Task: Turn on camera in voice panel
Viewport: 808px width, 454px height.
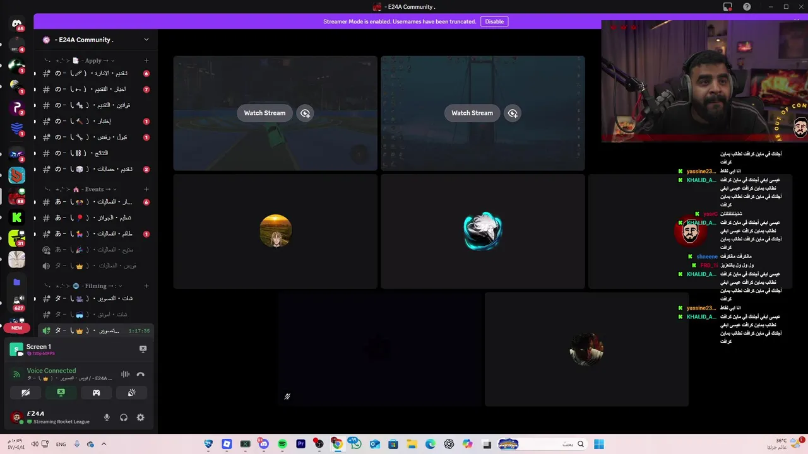Action: (x=25, y=392)
